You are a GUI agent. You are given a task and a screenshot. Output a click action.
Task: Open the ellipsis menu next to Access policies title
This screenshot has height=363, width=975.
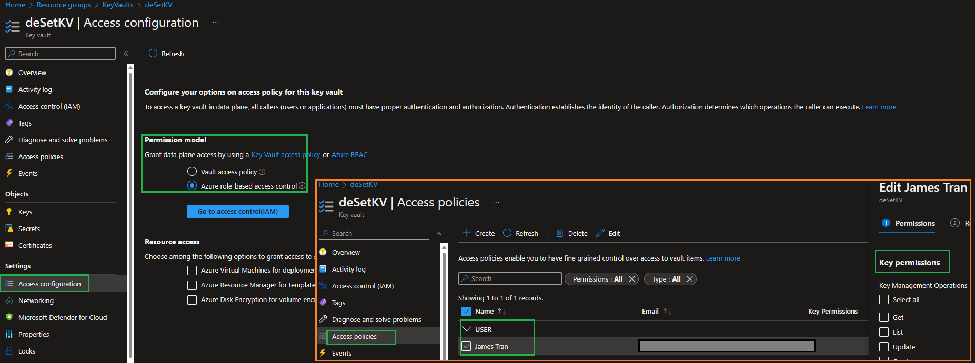(496, 202)
